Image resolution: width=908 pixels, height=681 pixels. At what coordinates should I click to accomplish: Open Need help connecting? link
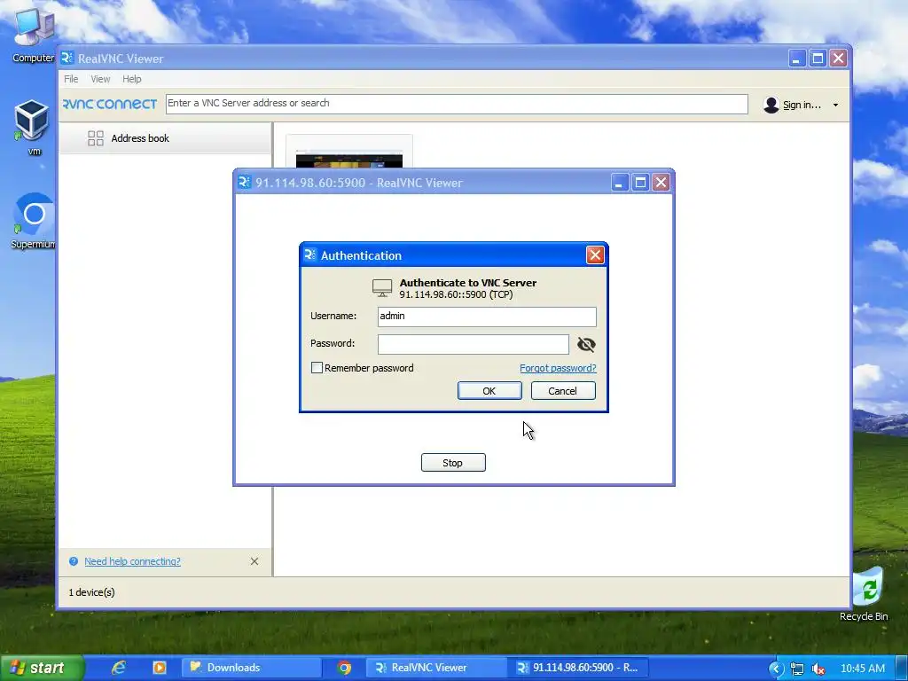click(132, 561)
